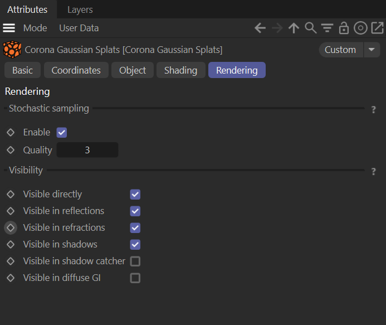
Task: Open the search magnifier icon
Action: point(310,28)
